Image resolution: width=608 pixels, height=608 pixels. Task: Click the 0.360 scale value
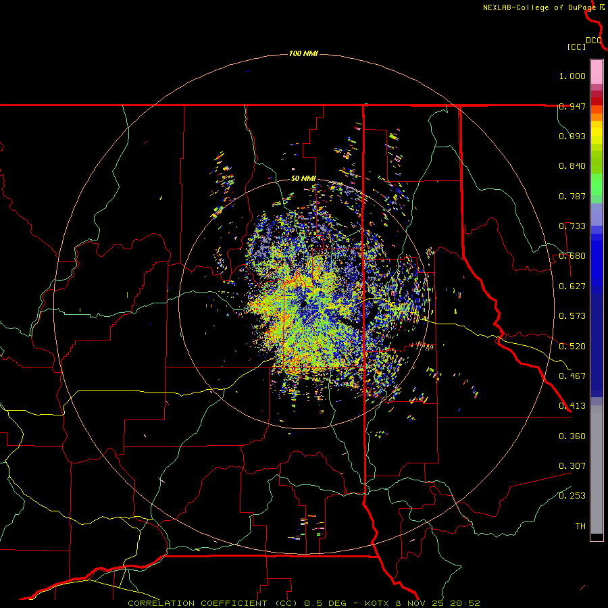pyautogui.click(x=572, y=436)
